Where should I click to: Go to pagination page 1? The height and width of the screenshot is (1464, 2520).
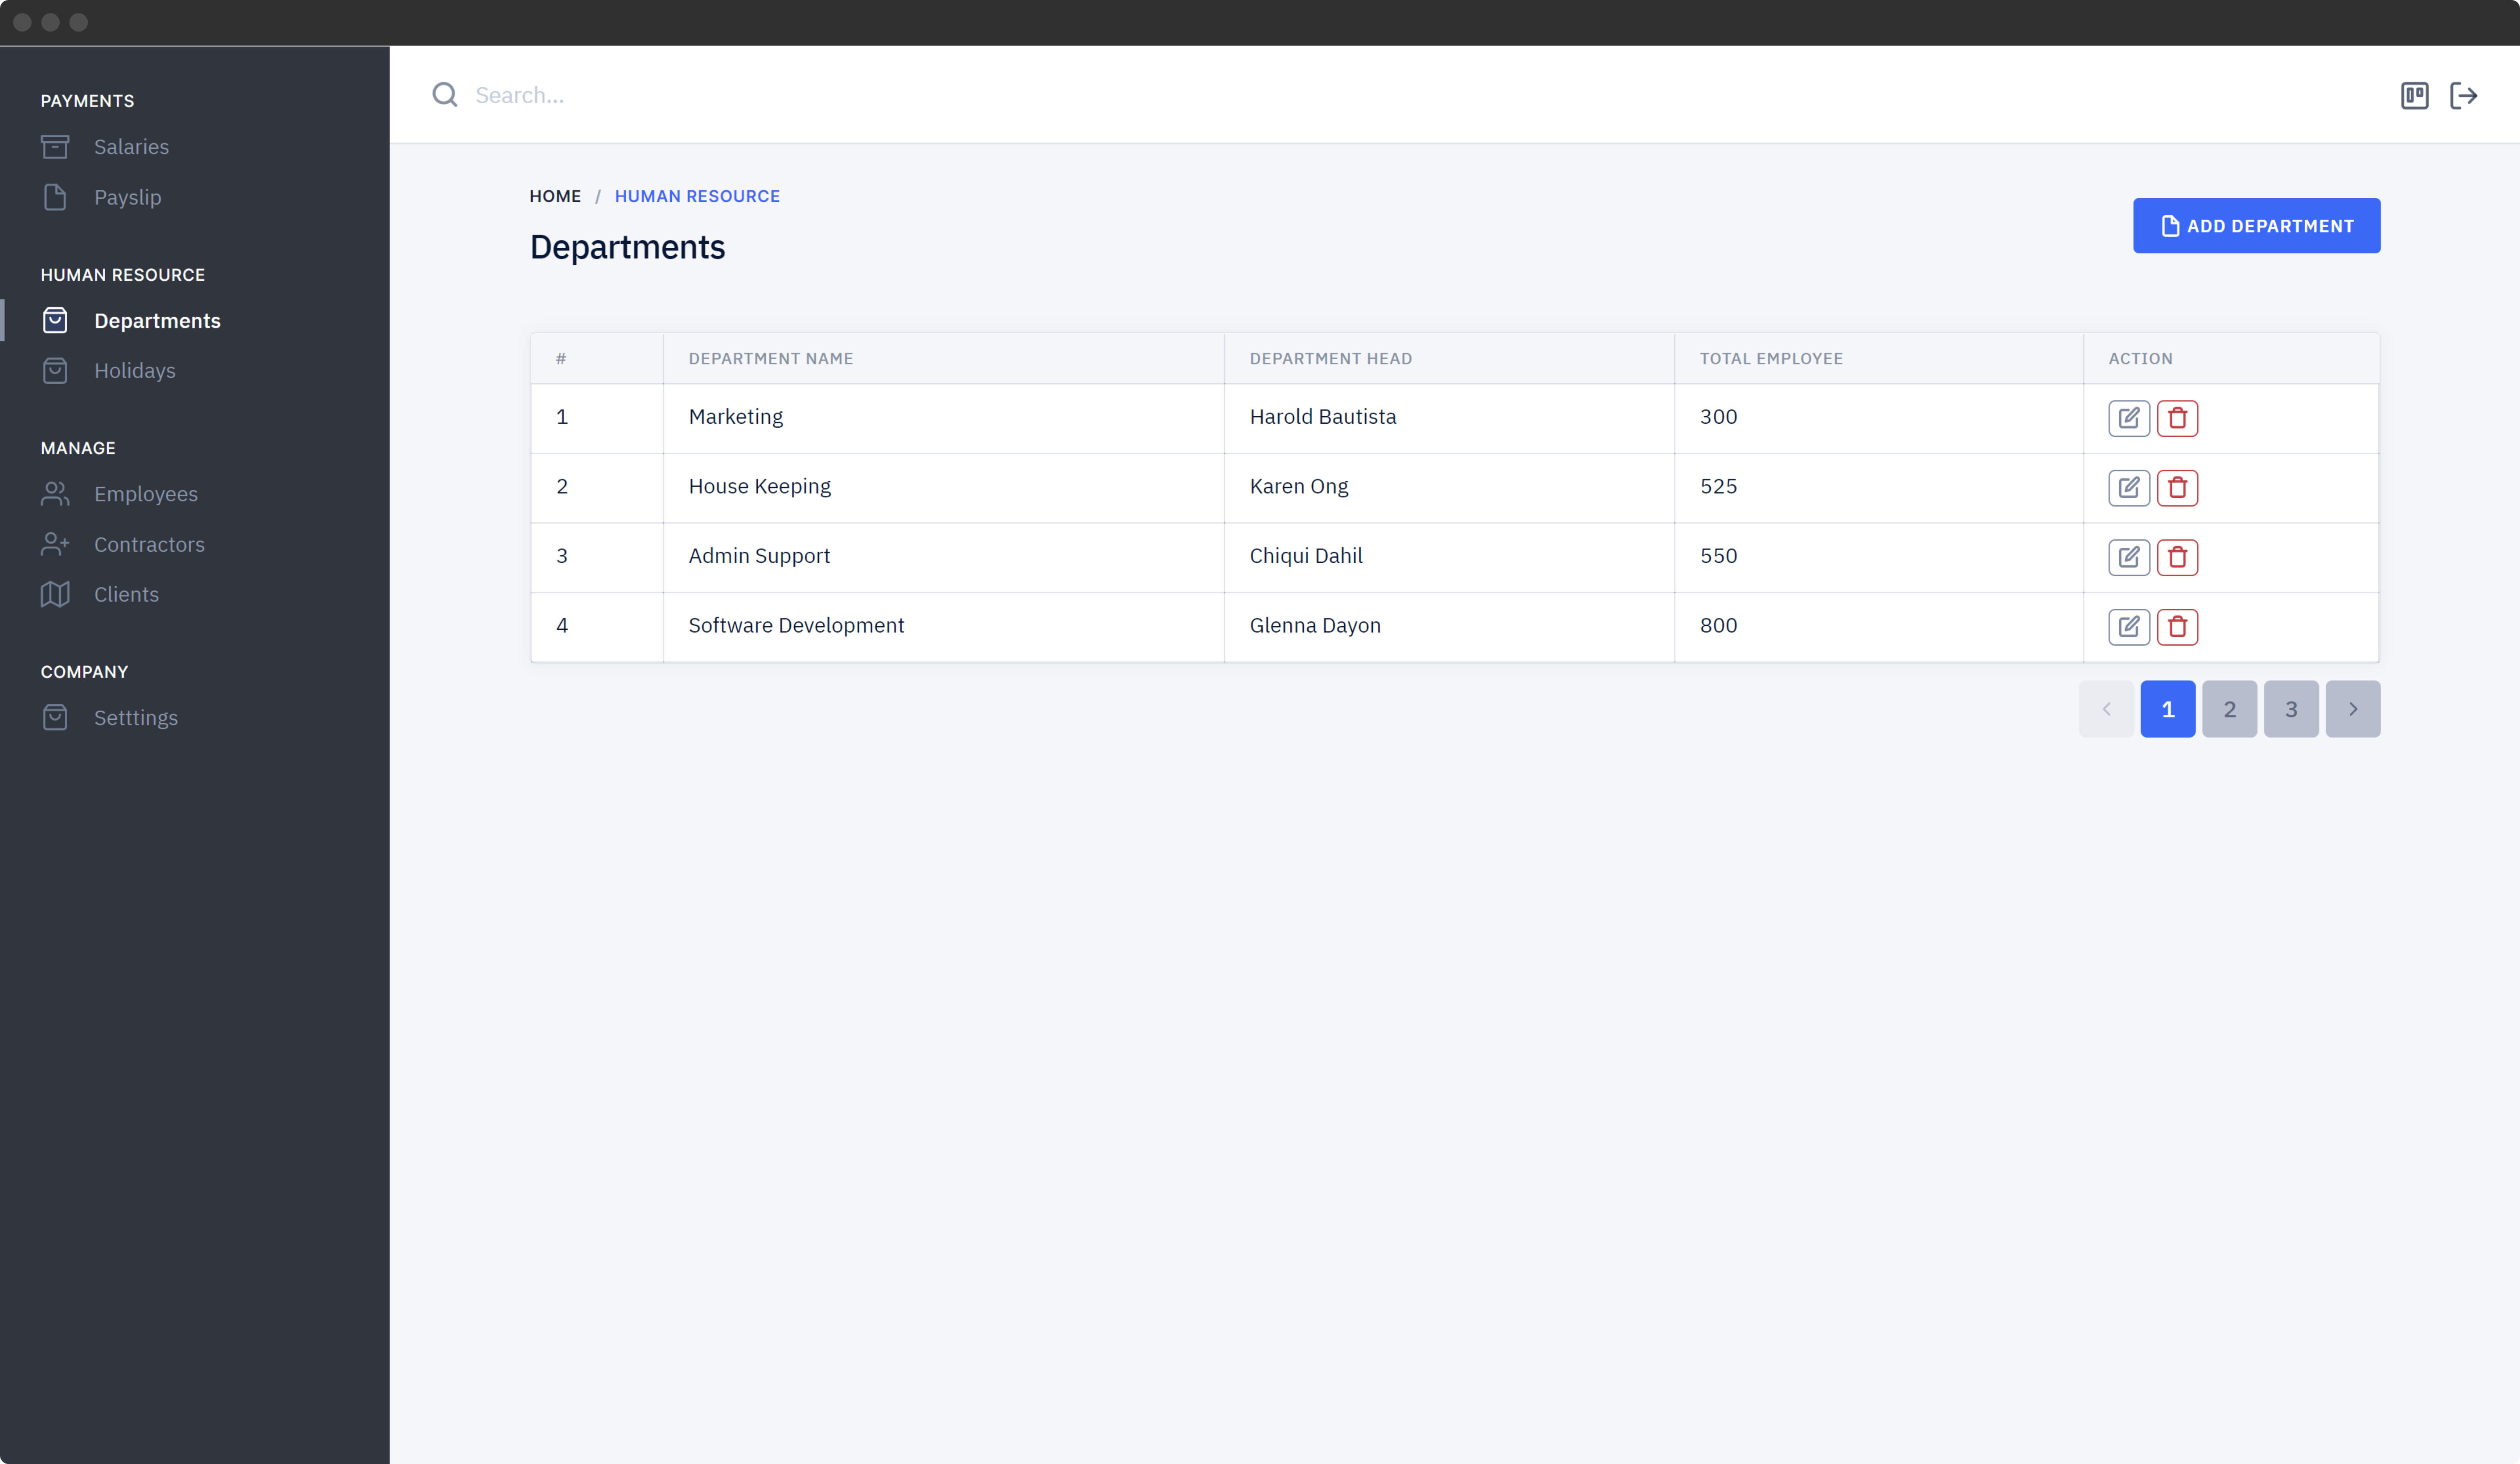2167,709
